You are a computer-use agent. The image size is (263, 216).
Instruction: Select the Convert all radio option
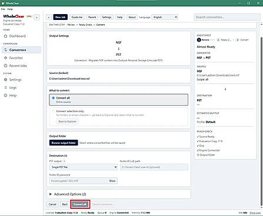[x=54, y=98]
